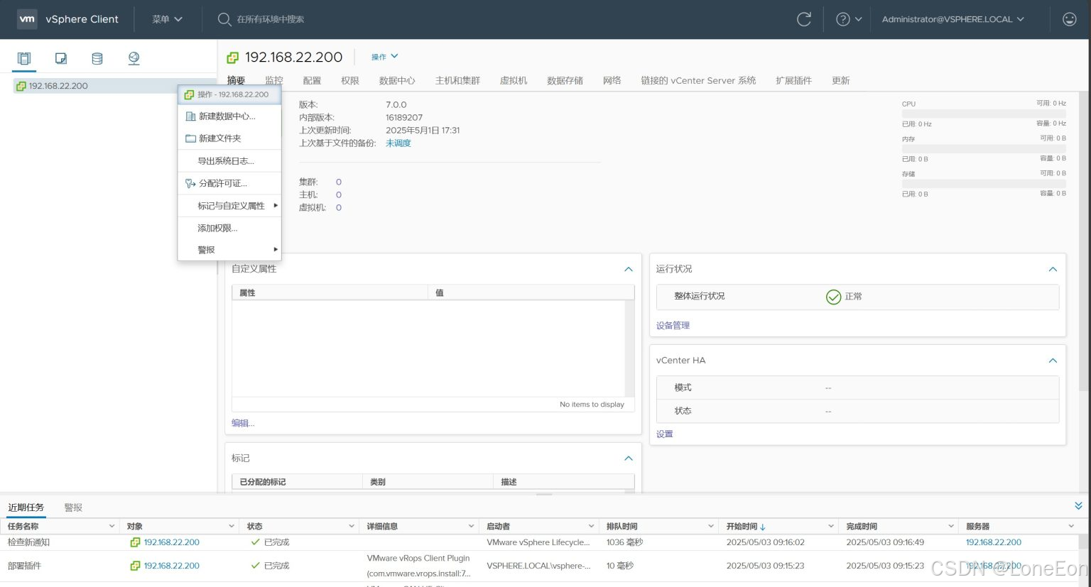Open 启动者 column filter dropdown

(x=591, y=526)
